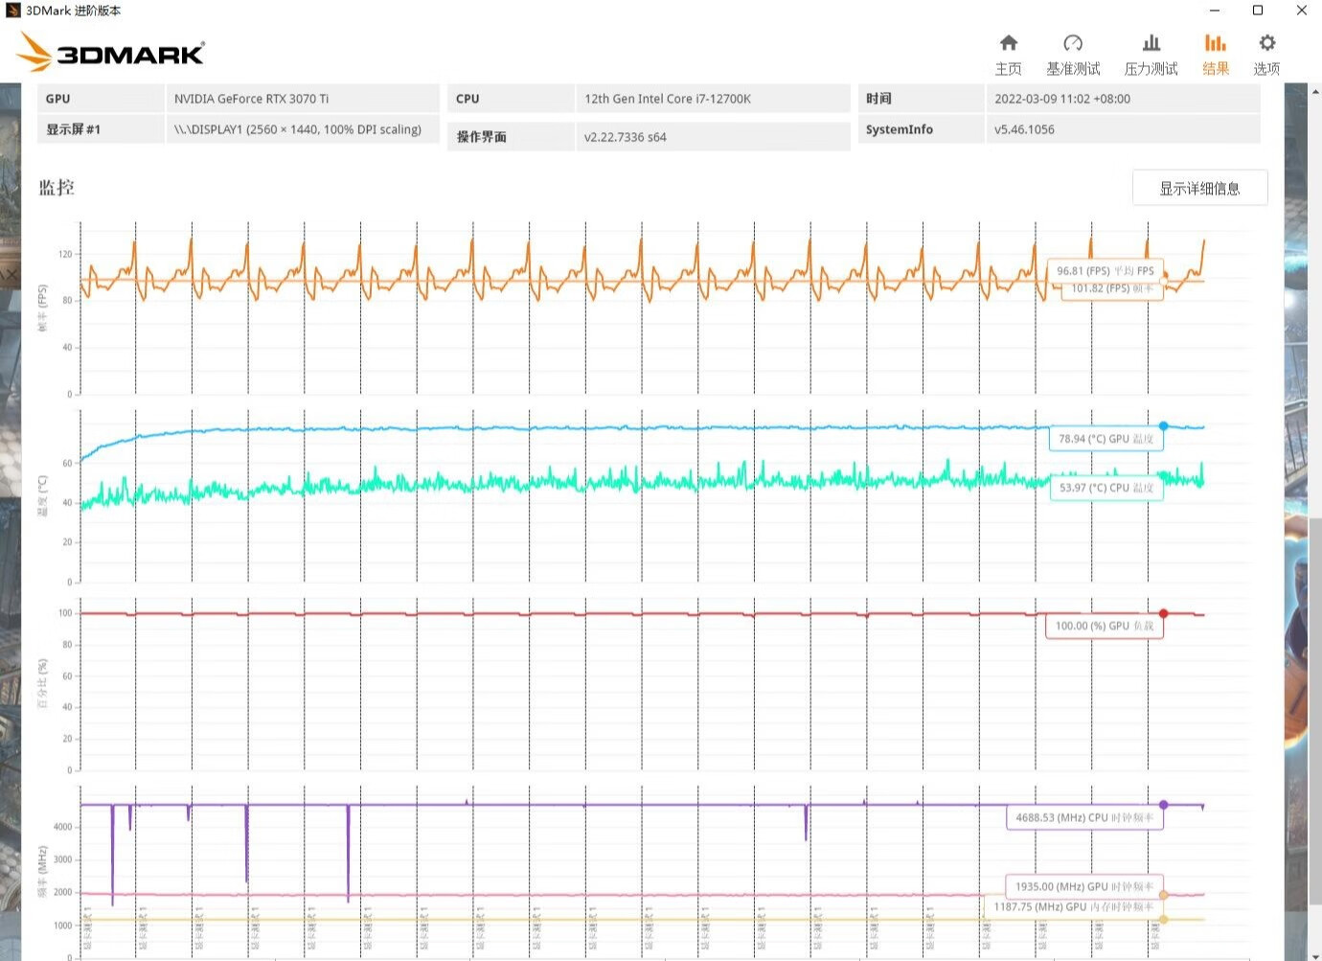
Task: Maximize the 3DMark window
Action: (1258, 11)
